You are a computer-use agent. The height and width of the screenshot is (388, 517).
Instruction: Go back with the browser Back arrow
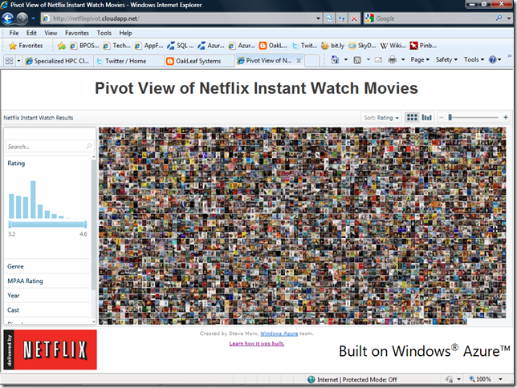click(x=8, y=18)
